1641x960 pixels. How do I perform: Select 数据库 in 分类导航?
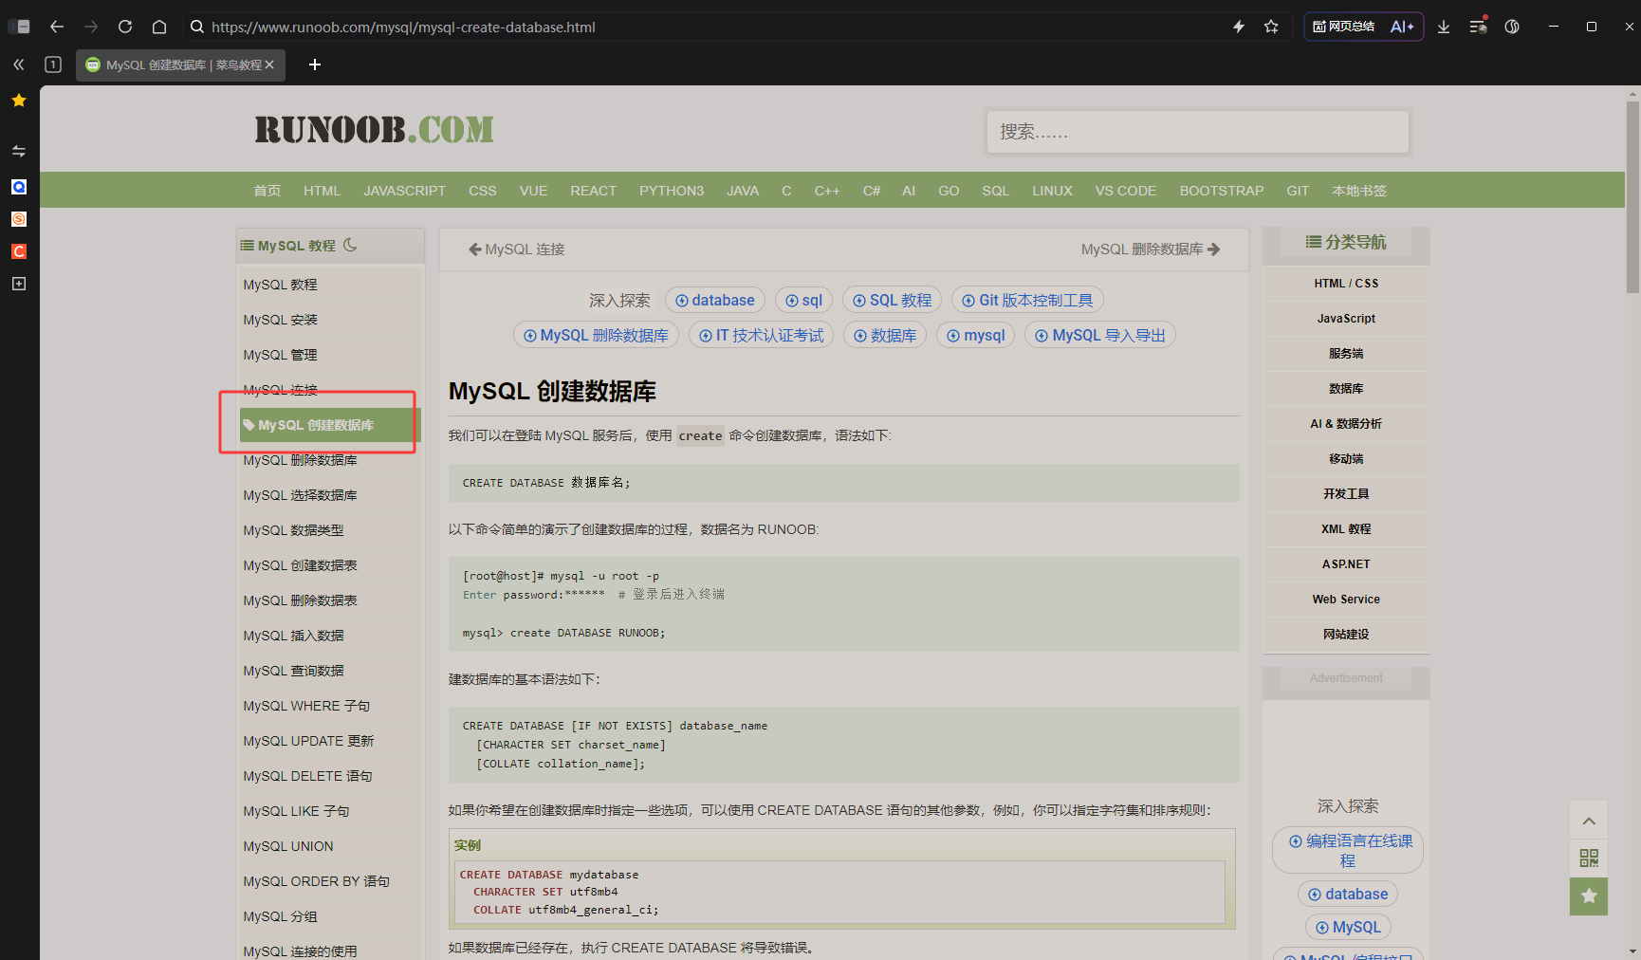pos(1346,389)
